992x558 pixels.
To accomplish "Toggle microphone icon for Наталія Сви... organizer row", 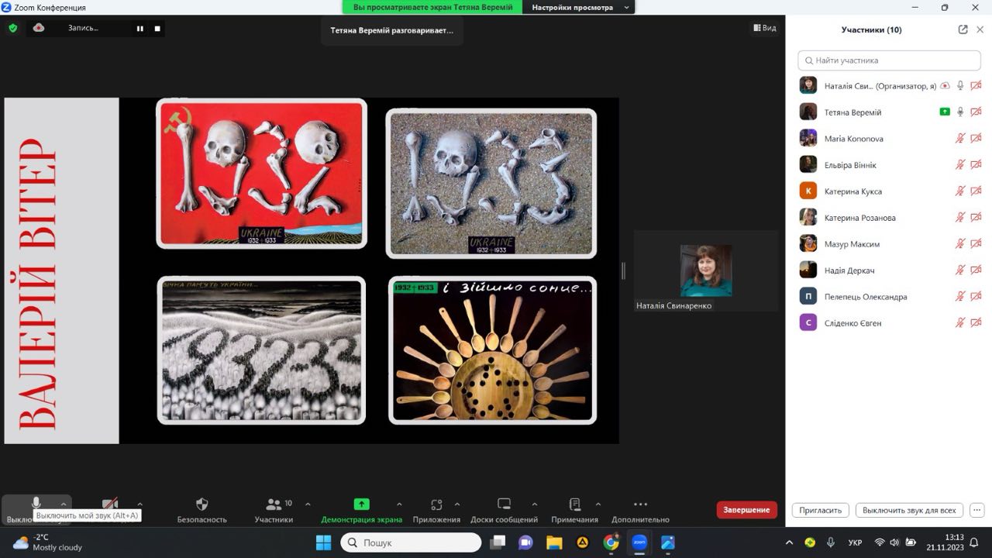I will (960, 86).
